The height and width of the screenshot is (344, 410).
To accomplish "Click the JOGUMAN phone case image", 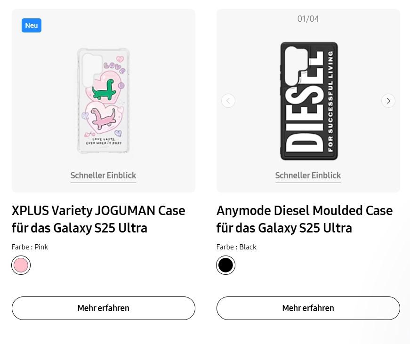I will (104, 101).
